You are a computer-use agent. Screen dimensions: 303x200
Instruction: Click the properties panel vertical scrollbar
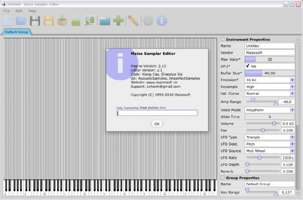coord(298,85)
